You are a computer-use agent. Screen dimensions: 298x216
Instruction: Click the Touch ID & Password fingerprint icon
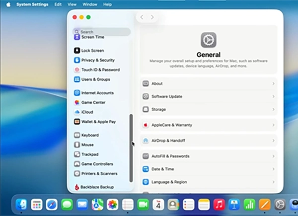[77, 70]
